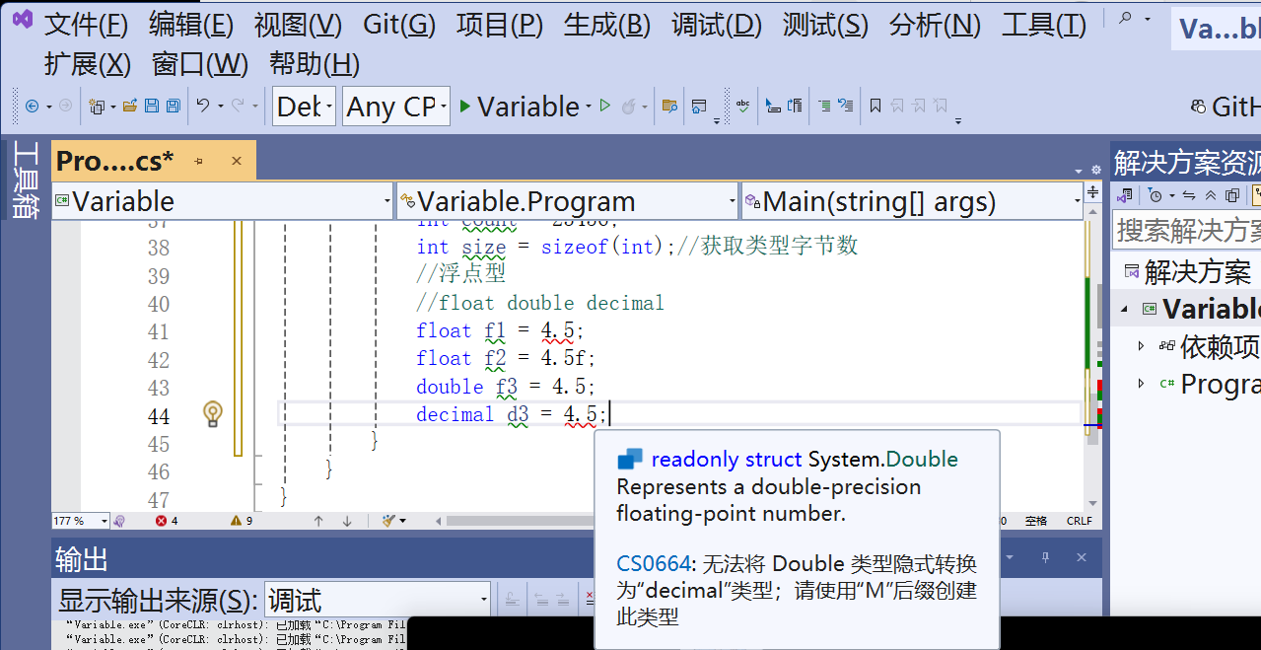Image resolution: width=1261 pixels, height=650 pixels.
Task: Click the code cleanup broom icon
Action: pos(388,521)
